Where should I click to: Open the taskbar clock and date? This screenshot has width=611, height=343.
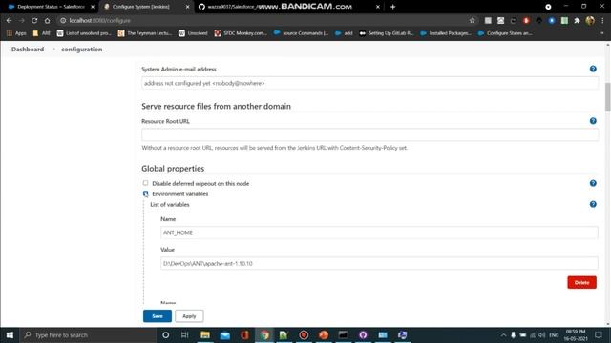point(576,334)
